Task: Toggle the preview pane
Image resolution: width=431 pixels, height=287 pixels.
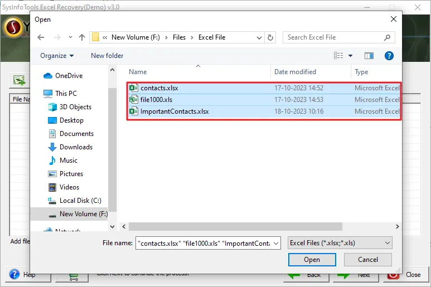Action: point(369,56)
